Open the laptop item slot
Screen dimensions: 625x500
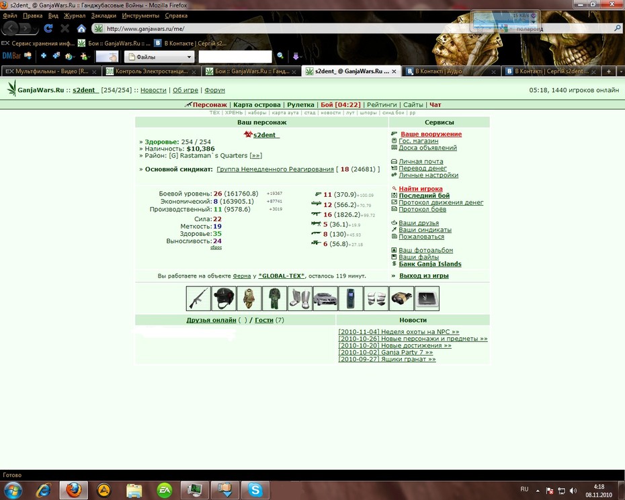tap(427, 298)
